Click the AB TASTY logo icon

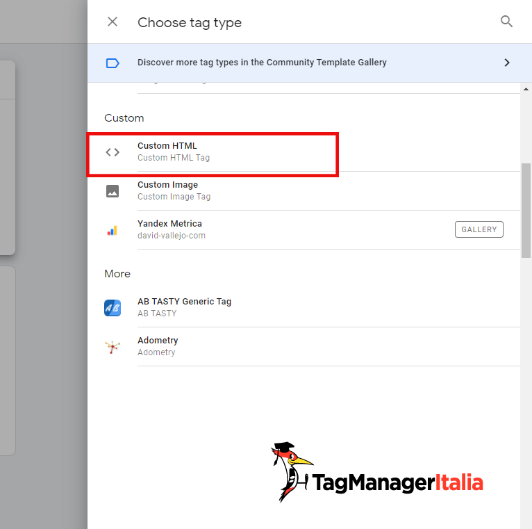113,308
